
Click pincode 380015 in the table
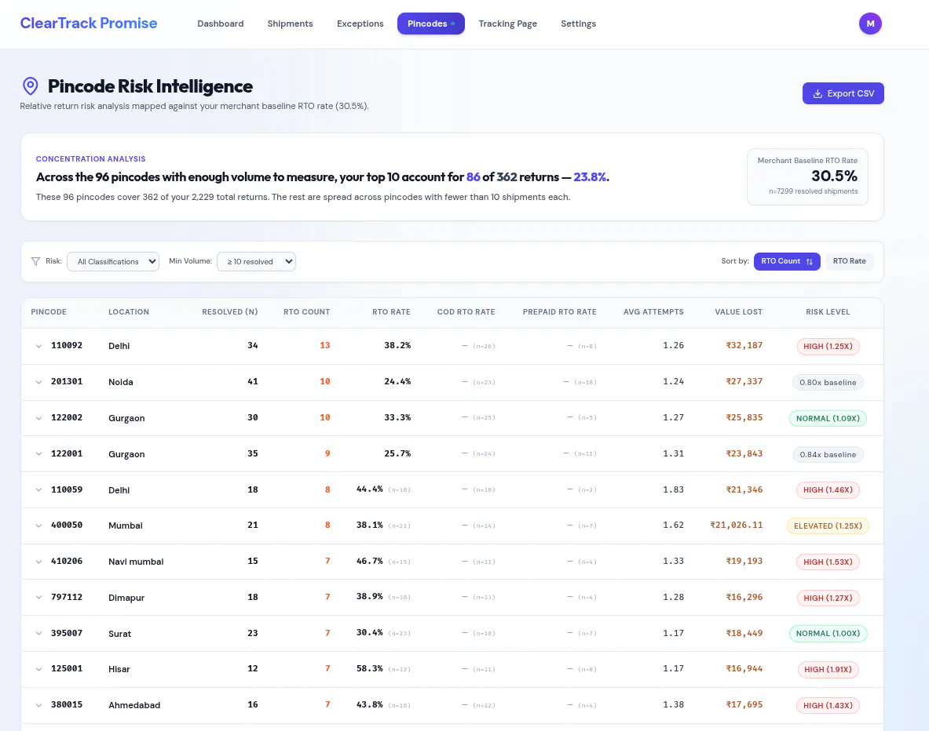(x=66, y=704)
